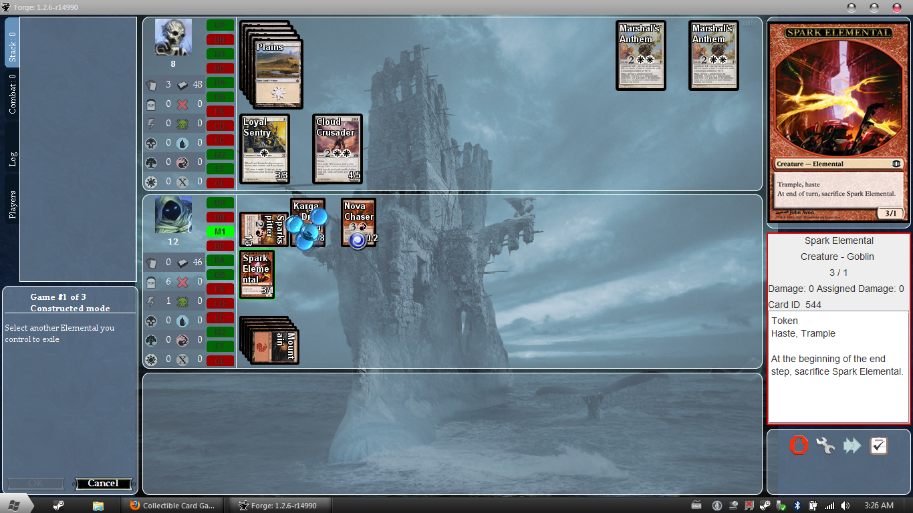Click your library icon showing 46
Image resolution: width=913 pixels, height=513 pixels.
[182, 263]
